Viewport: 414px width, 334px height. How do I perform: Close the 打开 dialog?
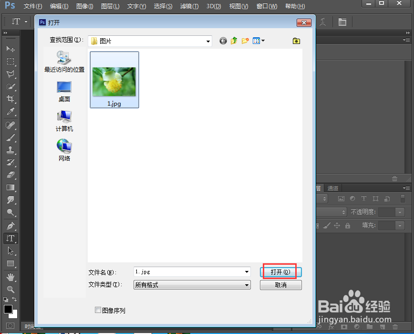point(304,23)
